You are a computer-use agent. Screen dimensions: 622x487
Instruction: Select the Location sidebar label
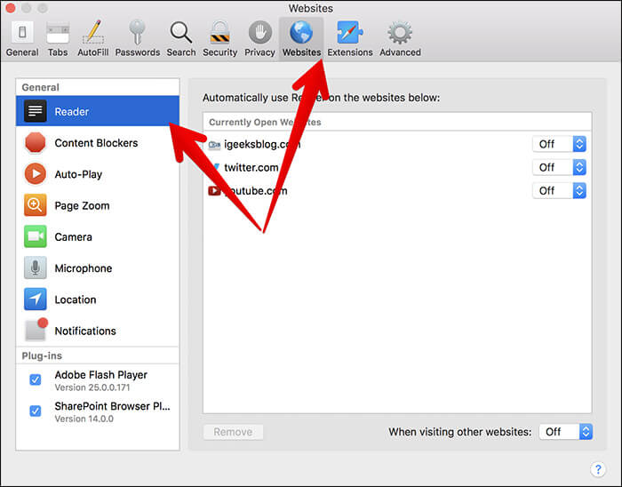click(x=76, y=299)
